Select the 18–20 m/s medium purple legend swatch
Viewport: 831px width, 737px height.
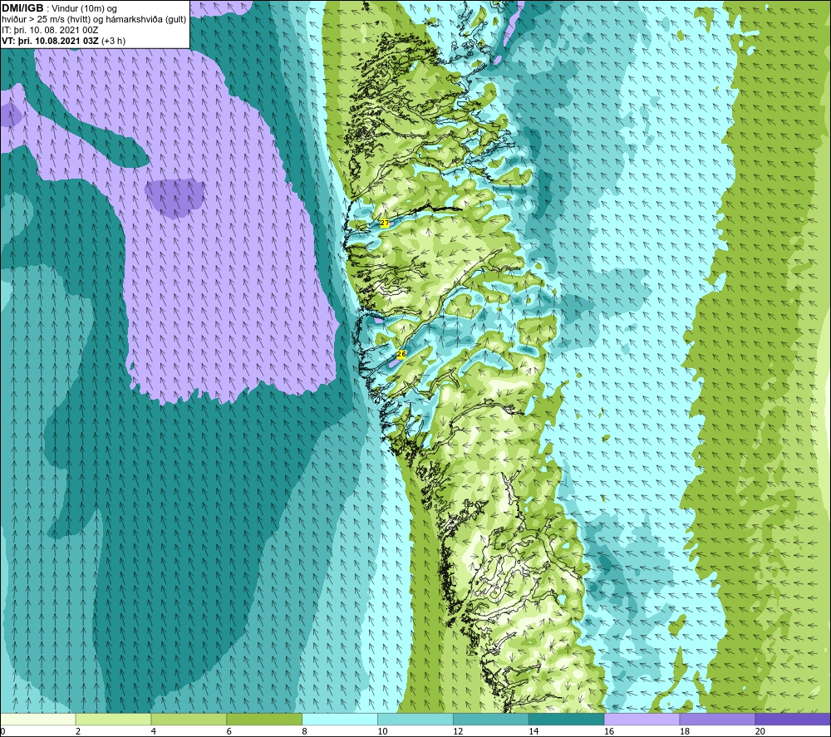(717, 719)
